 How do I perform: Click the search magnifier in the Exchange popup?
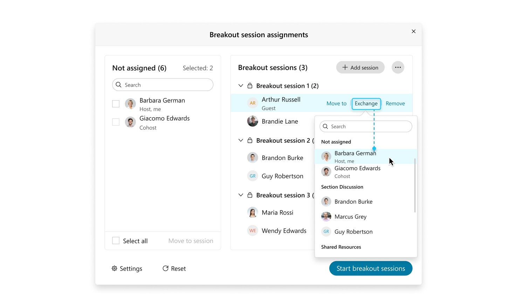click(x=325, y=126)
